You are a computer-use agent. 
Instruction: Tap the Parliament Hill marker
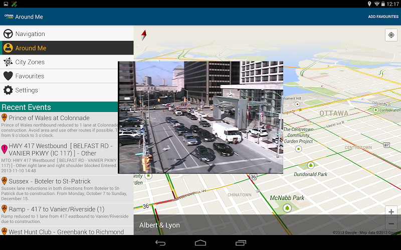coord(297,104)
